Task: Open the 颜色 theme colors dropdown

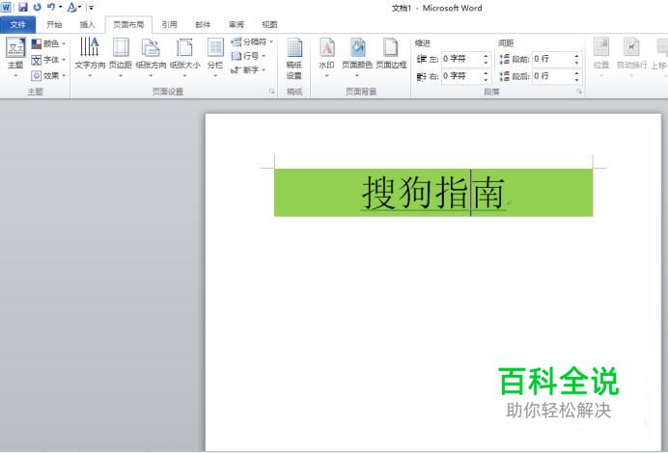Action: click(x=48, y=43)
